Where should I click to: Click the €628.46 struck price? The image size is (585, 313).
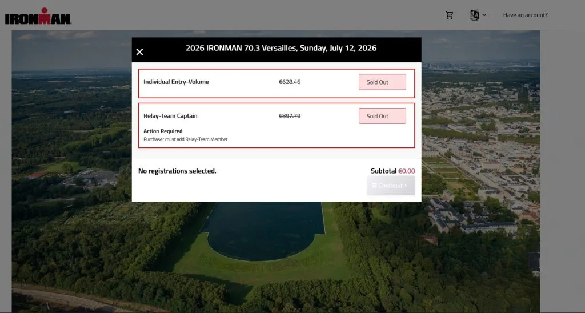(x=290, y=82)
